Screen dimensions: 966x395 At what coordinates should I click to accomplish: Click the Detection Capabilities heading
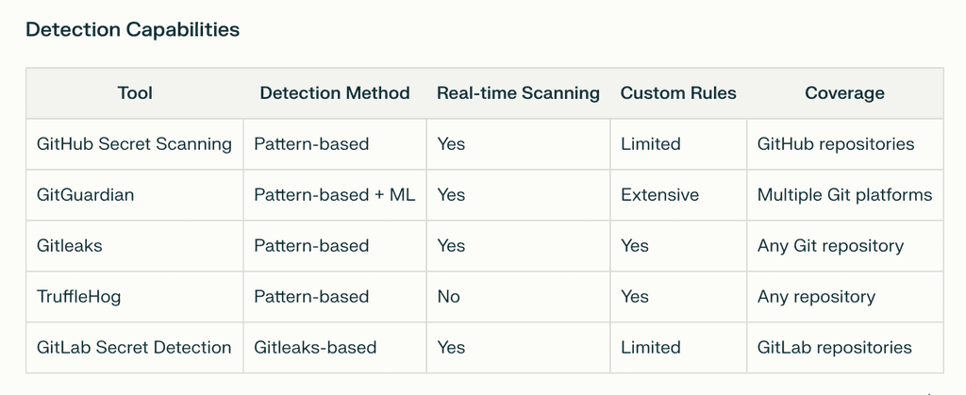132,30
